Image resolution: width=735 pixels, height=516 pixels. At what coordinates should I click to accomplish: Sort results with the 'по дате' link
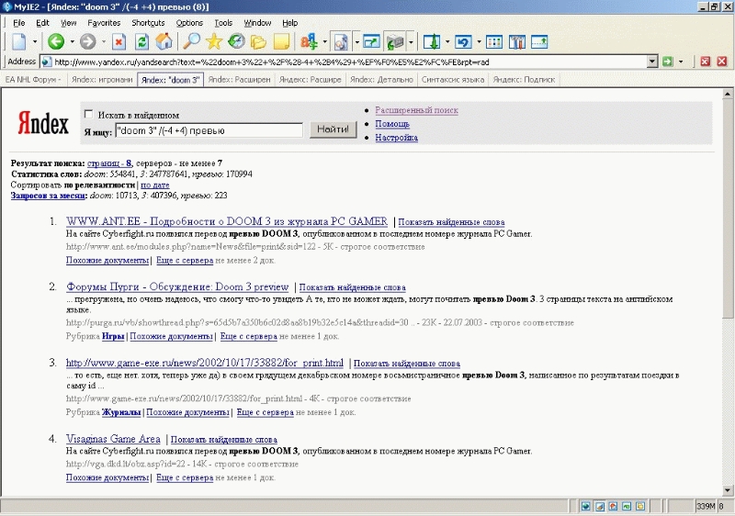tap(155, 185)
